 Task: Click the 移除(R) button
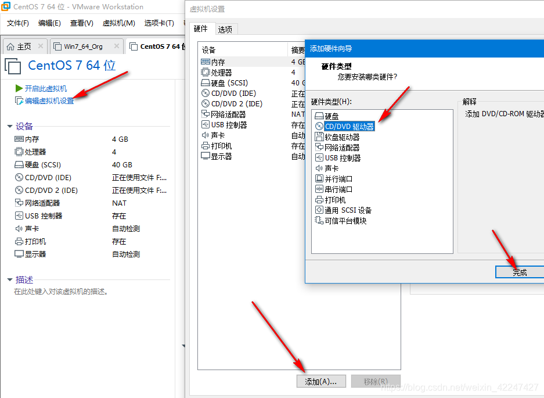point(376,381)
